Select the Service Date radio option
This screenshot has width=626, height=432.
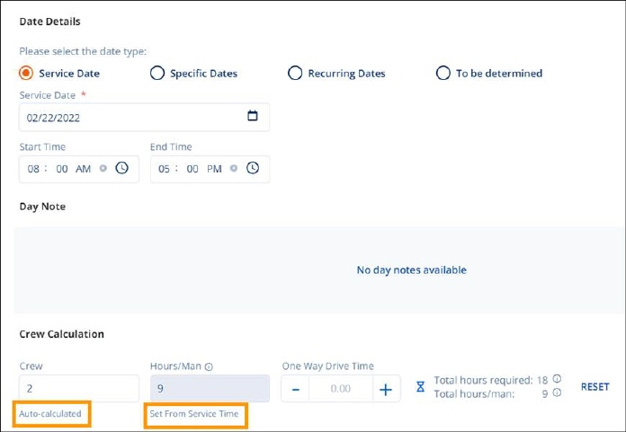click(26, 74)
